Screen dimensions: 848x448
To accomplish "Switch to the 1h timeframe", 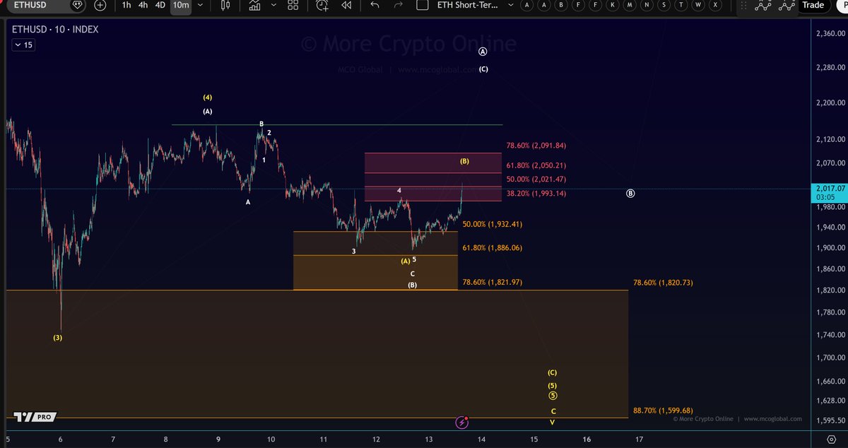I will 126,5.
